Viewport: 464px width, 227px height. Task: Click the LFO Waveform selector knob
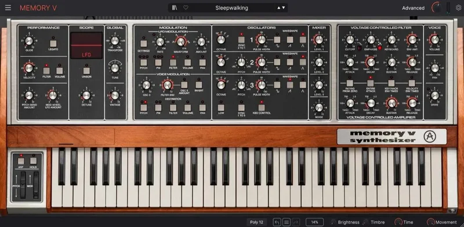click(x=180, y=42)
